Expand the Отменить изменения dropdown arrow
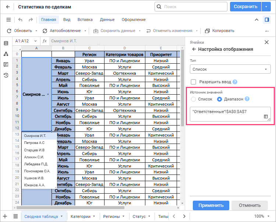The image size is (276, 222). click(x=197, y=31)
